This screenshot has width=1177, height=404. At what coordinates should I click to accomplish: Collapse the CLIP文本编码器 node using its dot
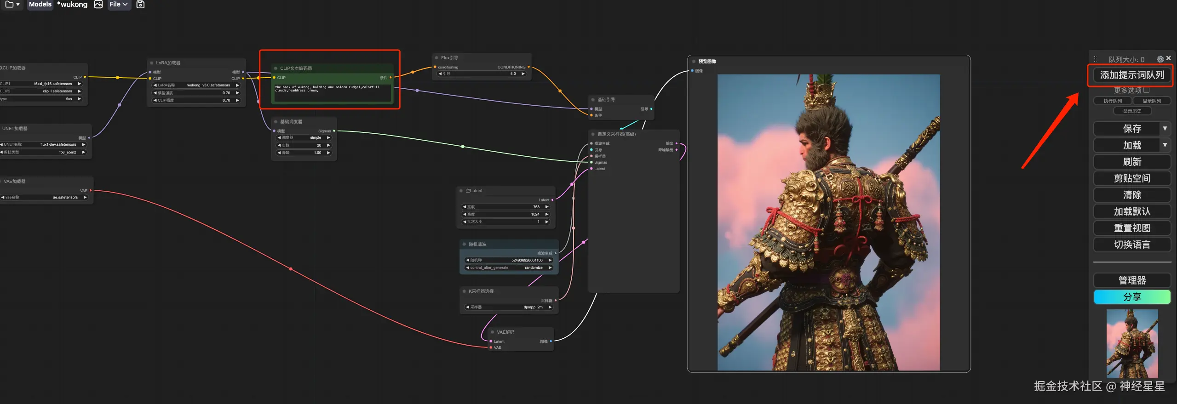[276, 68]
